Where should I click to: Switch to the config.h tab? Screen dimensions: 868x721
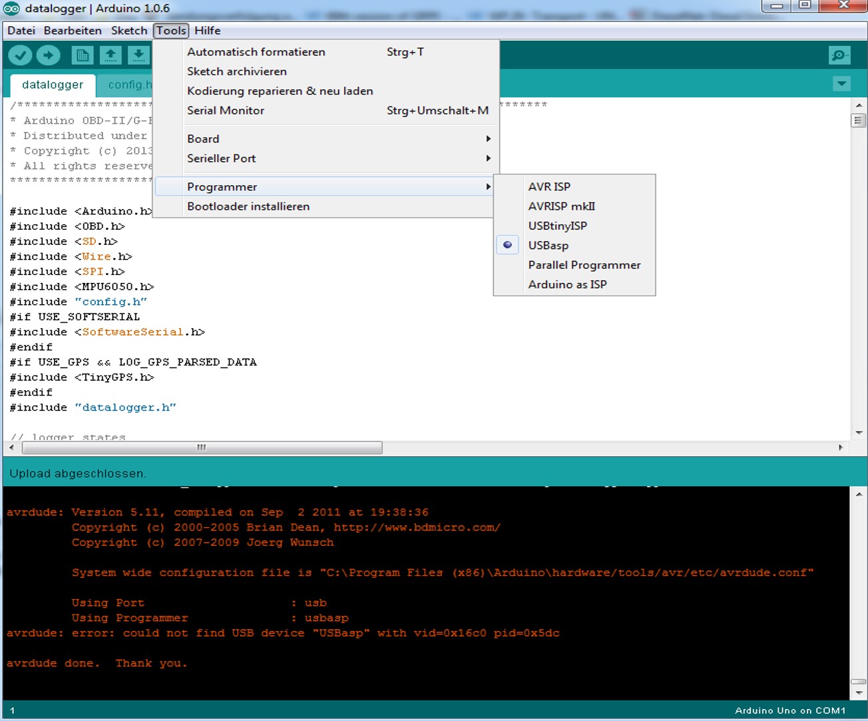point(126,85)
